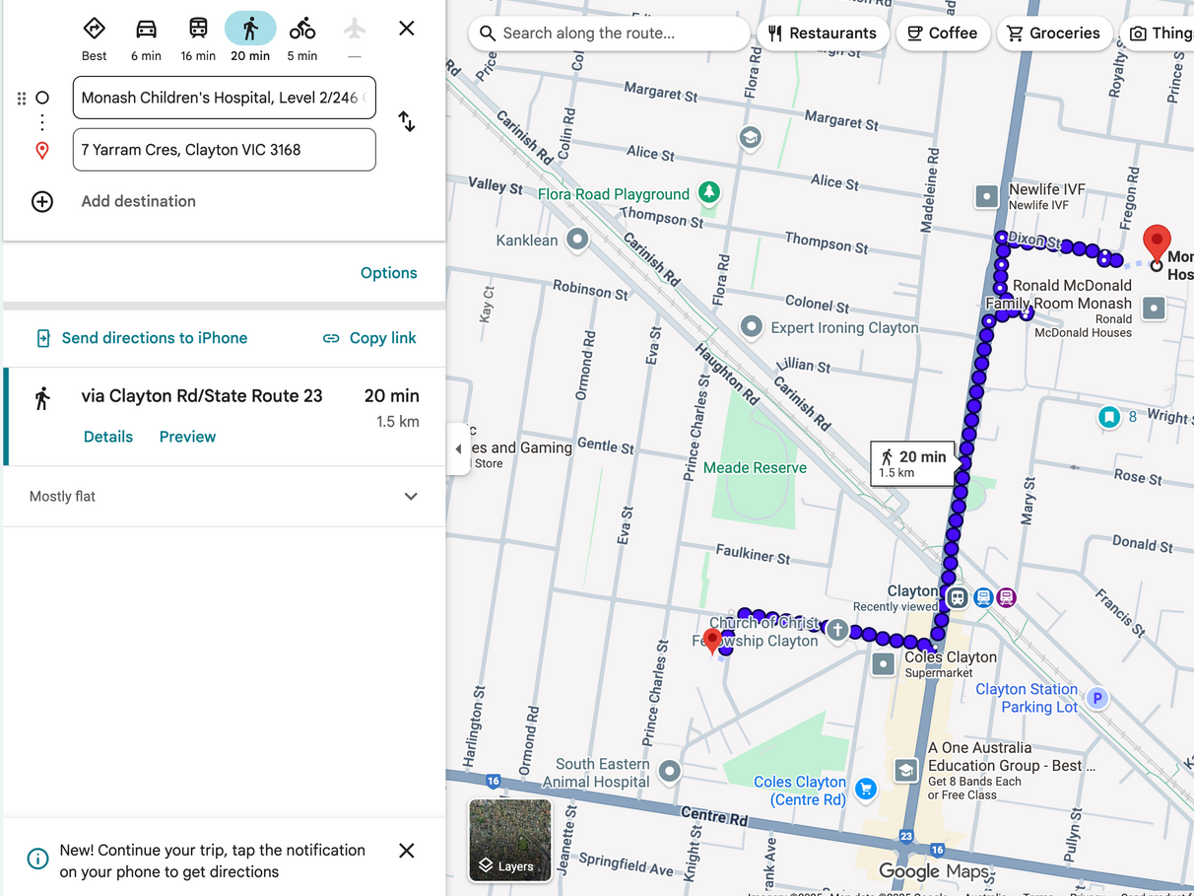
Task: Click the Add destination plus icon
Action: (x=42, y=202)
